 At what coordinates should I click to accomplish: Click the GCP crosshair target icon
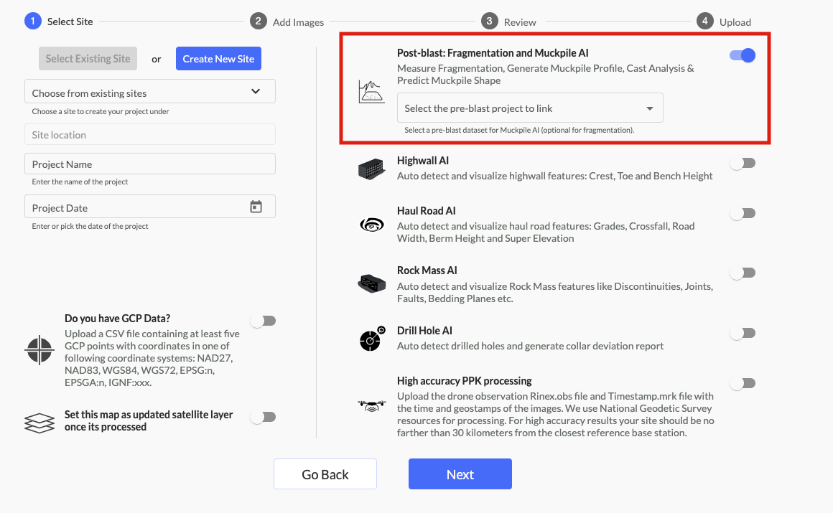39,350
